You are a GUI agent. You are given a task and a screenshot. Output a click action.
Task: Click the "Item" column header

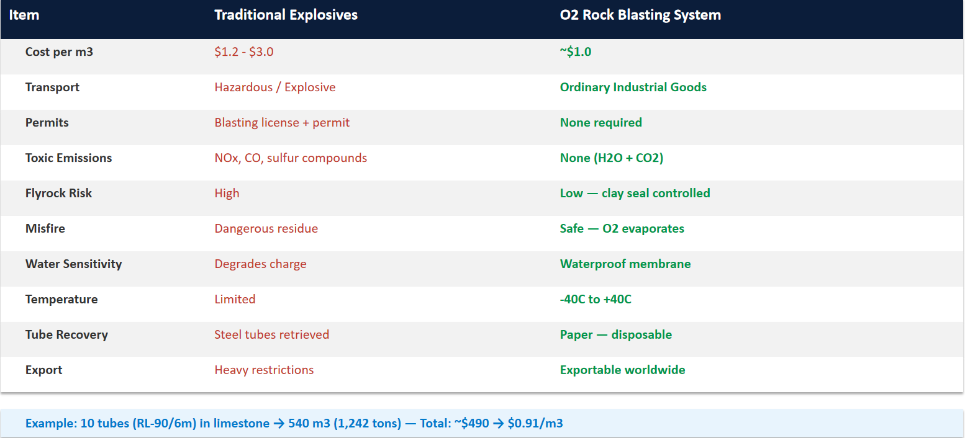tap(24, 16)
